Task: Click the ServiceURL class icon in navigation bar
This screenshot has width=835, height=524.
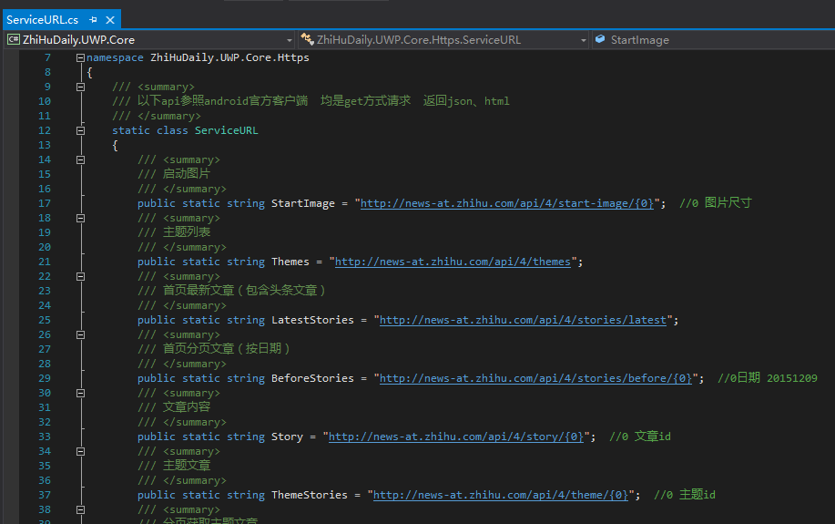Action: [x=307, y=40]
